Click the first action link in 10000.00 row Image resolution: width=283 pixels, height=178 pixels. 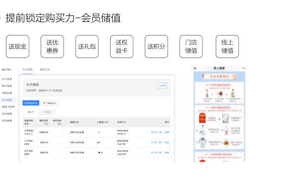[x=154, y=133]
